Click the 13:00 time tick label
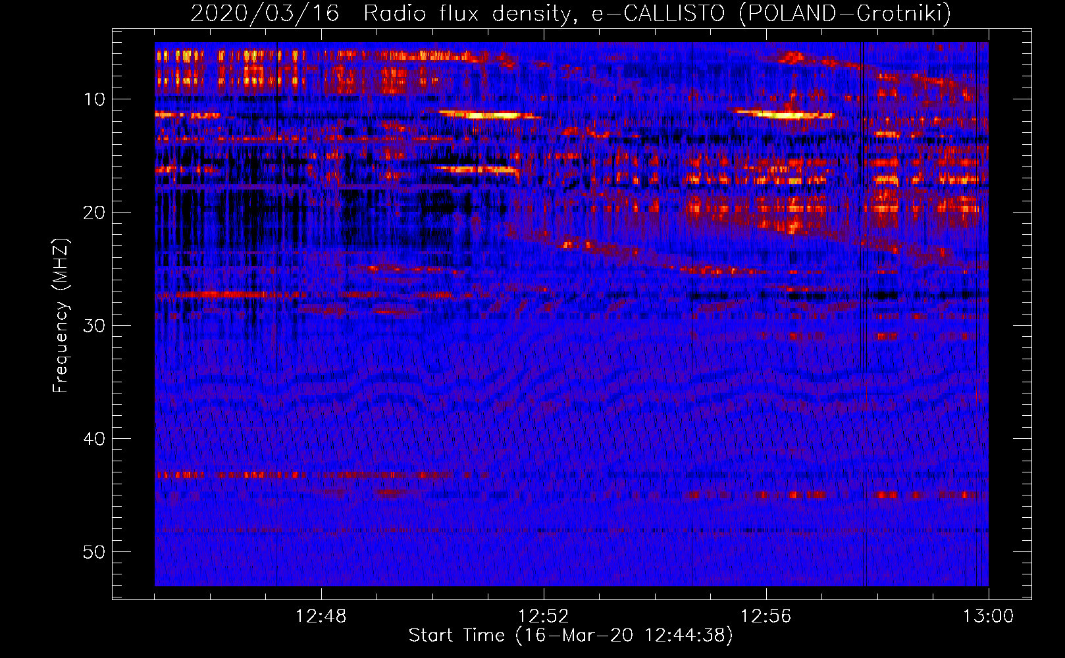Viewport: 1065px width, 658px height. pyautogui.click(x=989, y=617)
